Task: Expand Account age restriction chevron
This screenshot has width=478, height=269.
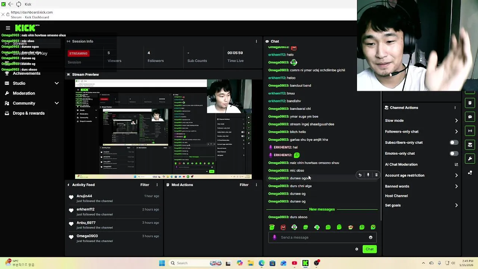Action: pyautogui.click(x=456, y=175)
